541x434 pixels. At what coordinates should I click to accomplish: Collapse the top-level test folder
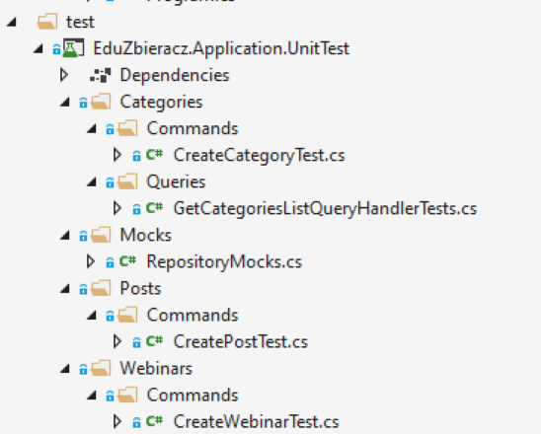click(12, 22)
